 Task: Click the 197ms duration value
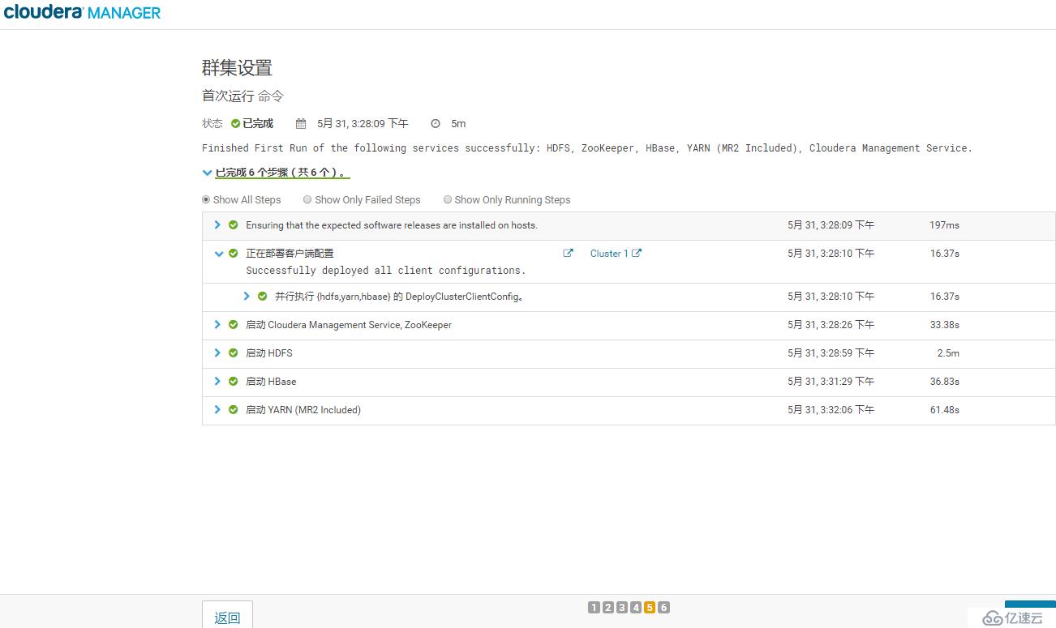[x=944, y=225]
